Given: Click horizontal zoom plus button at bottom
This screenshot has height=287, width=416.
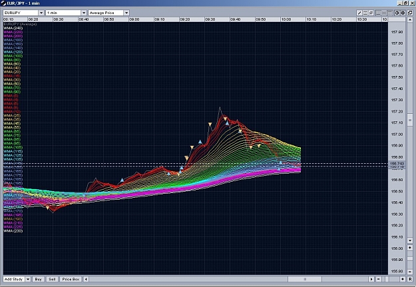Looking at the screenshot, I should pos(403,279).
